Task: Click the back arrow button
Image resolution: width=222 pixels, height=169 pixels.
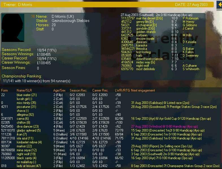Action: pos(219,5)
